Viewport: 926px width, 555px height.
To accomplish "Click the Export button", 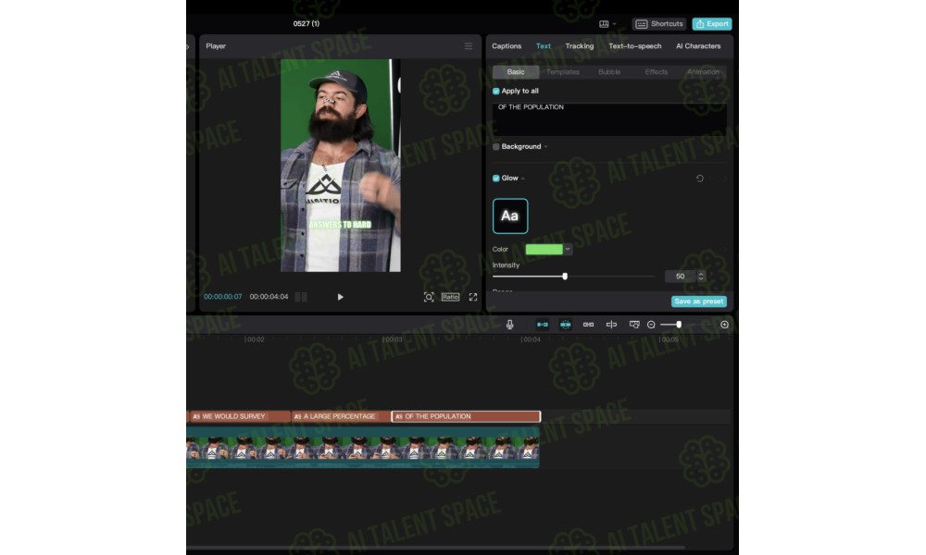I will pos(711,24).
